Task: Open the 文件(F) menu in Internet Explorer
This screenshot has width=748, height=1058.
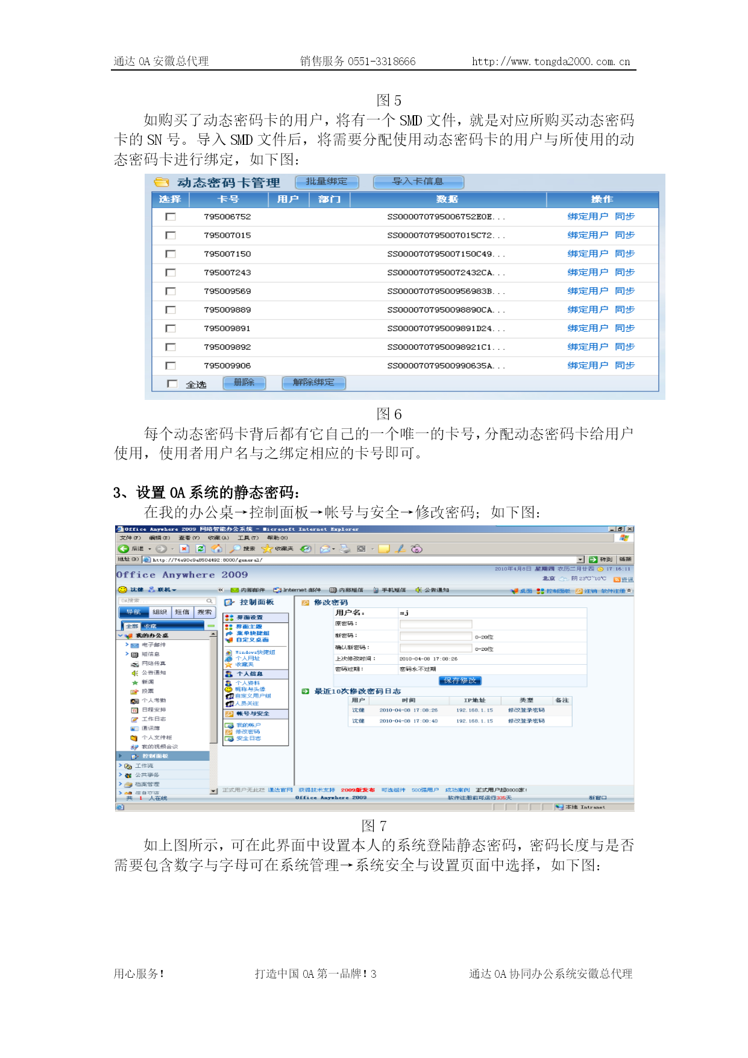Action: coord(130,538)
